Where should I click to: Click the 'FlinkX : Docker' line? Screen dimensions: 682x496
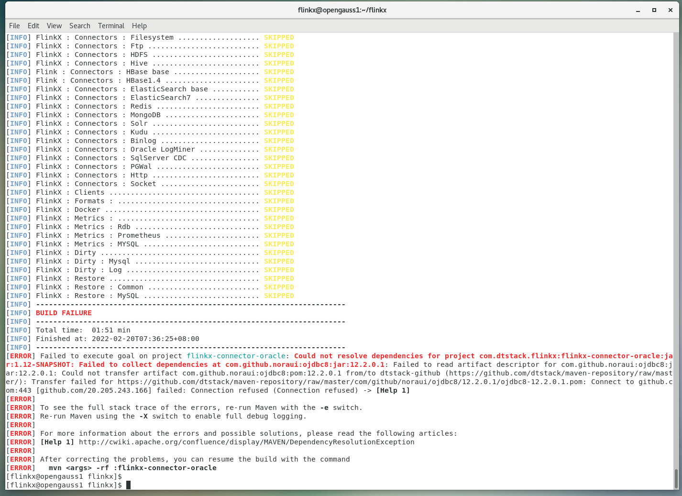(150, 209)
